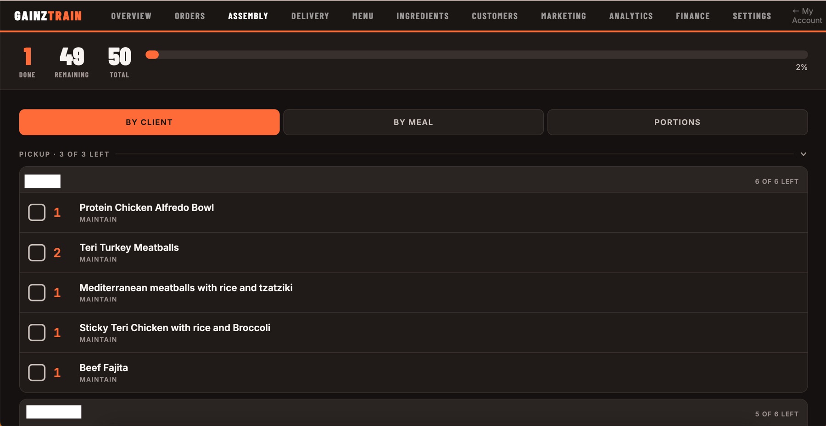Mark Beef Fajita as assembled
This screenshot has height=426, width=826.
37,372
